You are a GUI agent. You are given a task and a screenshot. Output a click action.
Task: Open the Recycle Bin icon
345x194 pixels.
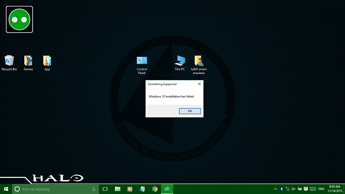[x=9, y=63]
